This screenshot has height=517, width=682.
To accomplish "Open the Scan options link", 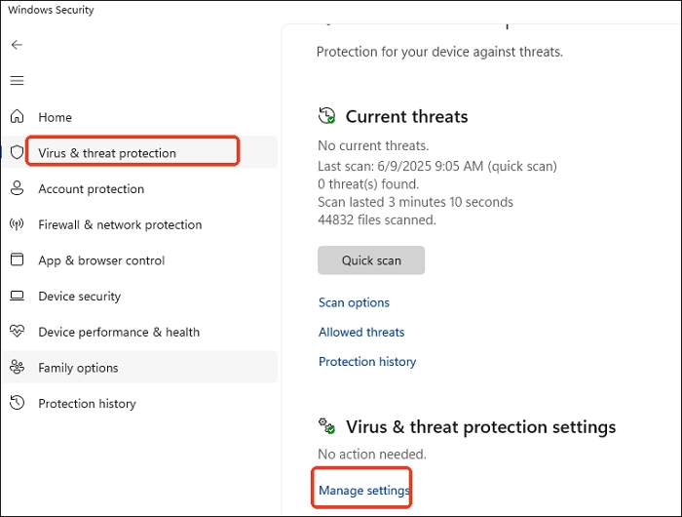I will click(354, 302).
